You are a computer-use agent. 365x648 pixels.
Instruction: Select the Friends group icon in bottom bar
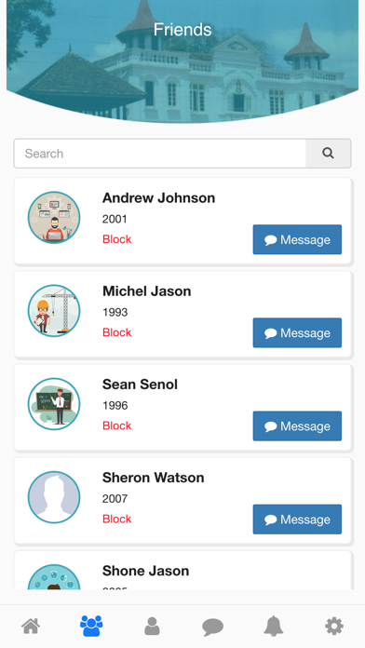(91, 626)
